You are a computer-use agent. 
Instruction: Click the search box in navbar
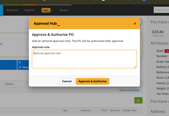(x=161, y=10)
